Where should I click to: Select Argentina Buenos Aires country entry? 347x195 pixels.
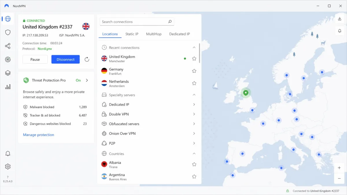[x=149, y=177]
